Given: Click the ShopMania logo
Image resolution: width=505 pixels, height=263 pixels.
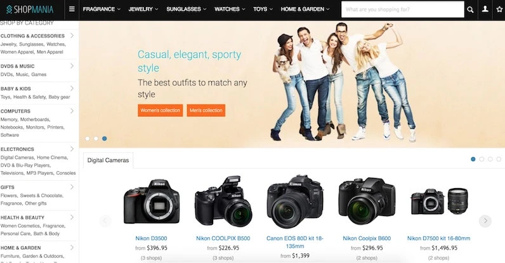Looking at the screenshot, I should 30,10.
